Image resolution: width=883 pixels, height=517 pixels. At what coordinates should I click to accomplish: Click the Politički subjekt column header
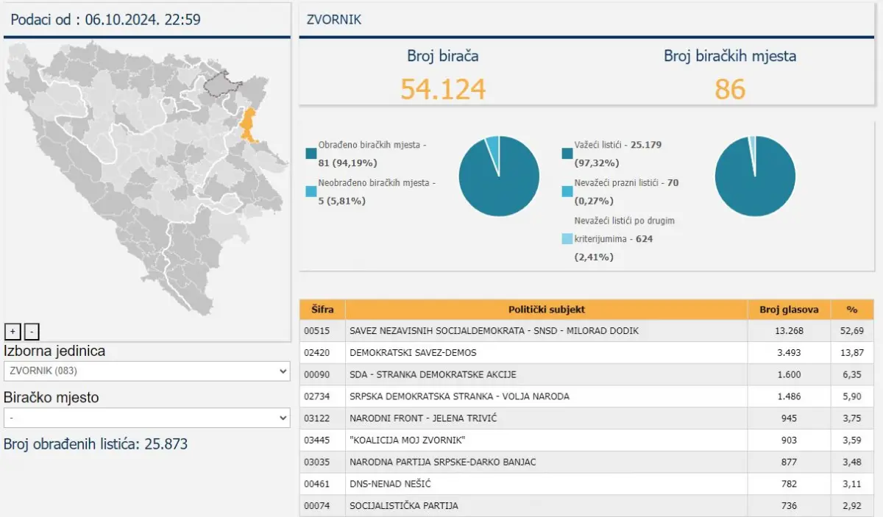(x=547, y=310)
